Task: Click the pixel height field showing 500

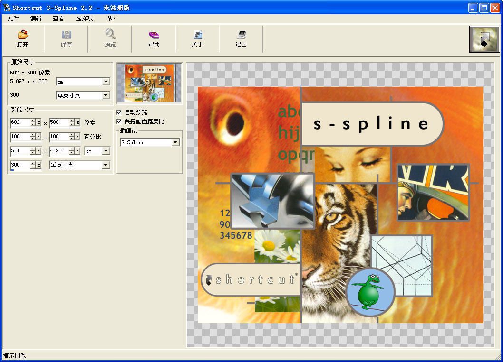Action: (x=59, y=122)
